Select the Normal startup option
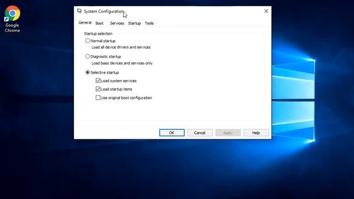 (87, 41)
